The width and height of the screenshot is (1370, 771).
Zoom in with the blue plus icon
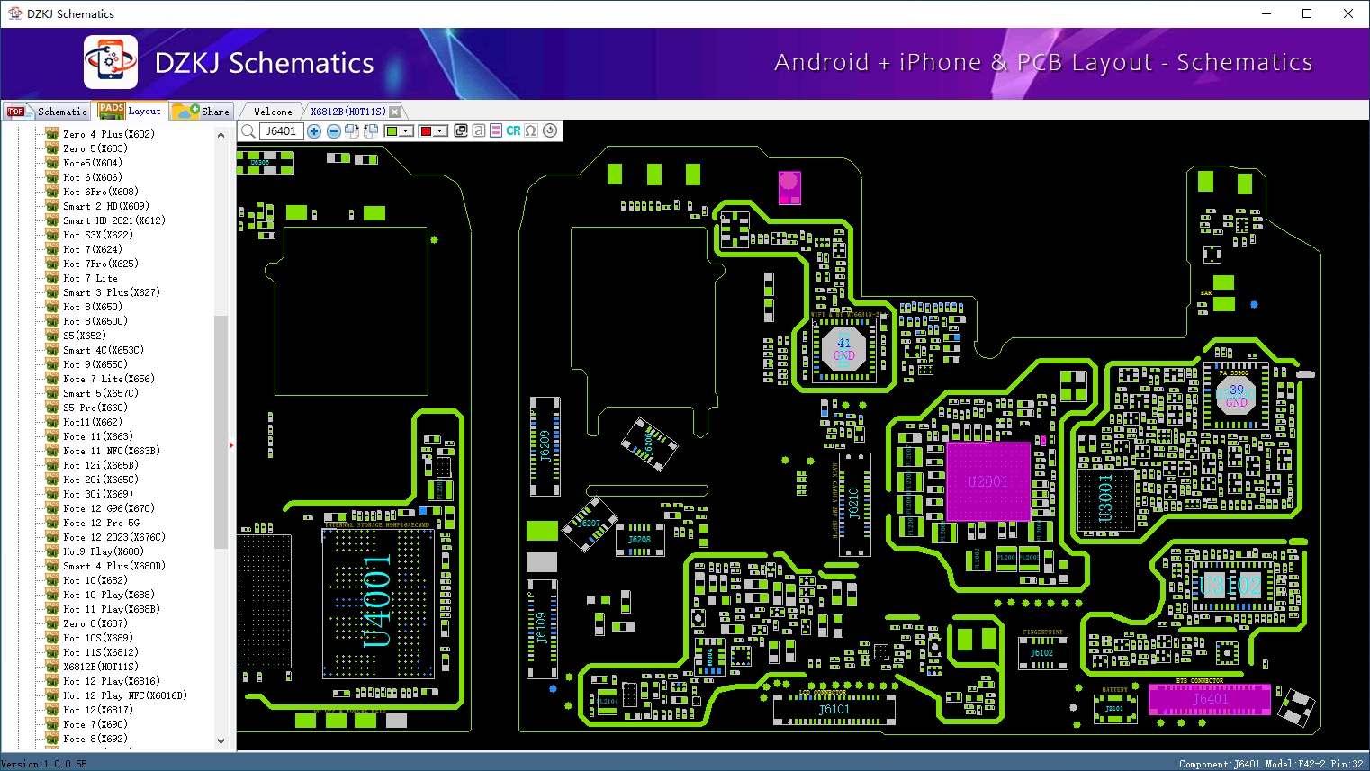coord(314,131)
